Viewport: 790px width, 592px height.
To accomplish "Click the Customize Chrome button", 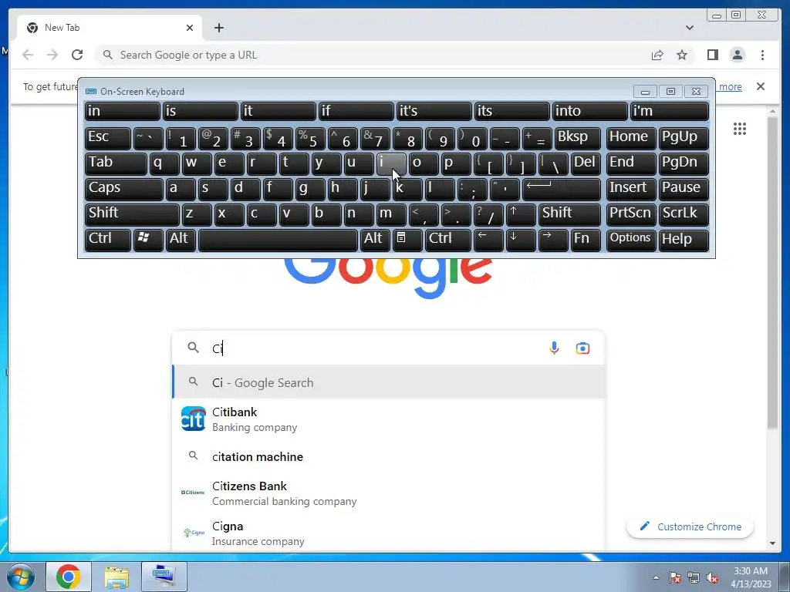I will coord(690,526).
